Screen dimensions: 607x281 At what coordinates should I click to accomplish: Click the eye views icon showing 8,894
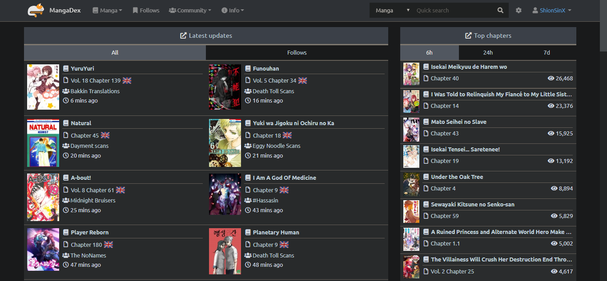(x=554, y=188)
